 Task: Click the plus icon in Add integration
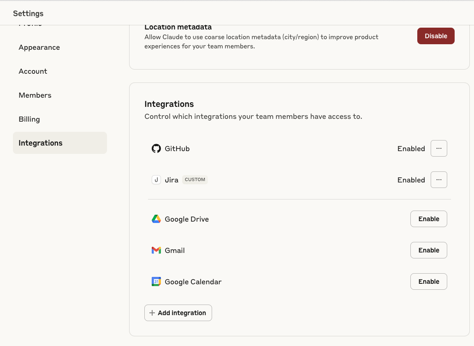pos(152,313)
